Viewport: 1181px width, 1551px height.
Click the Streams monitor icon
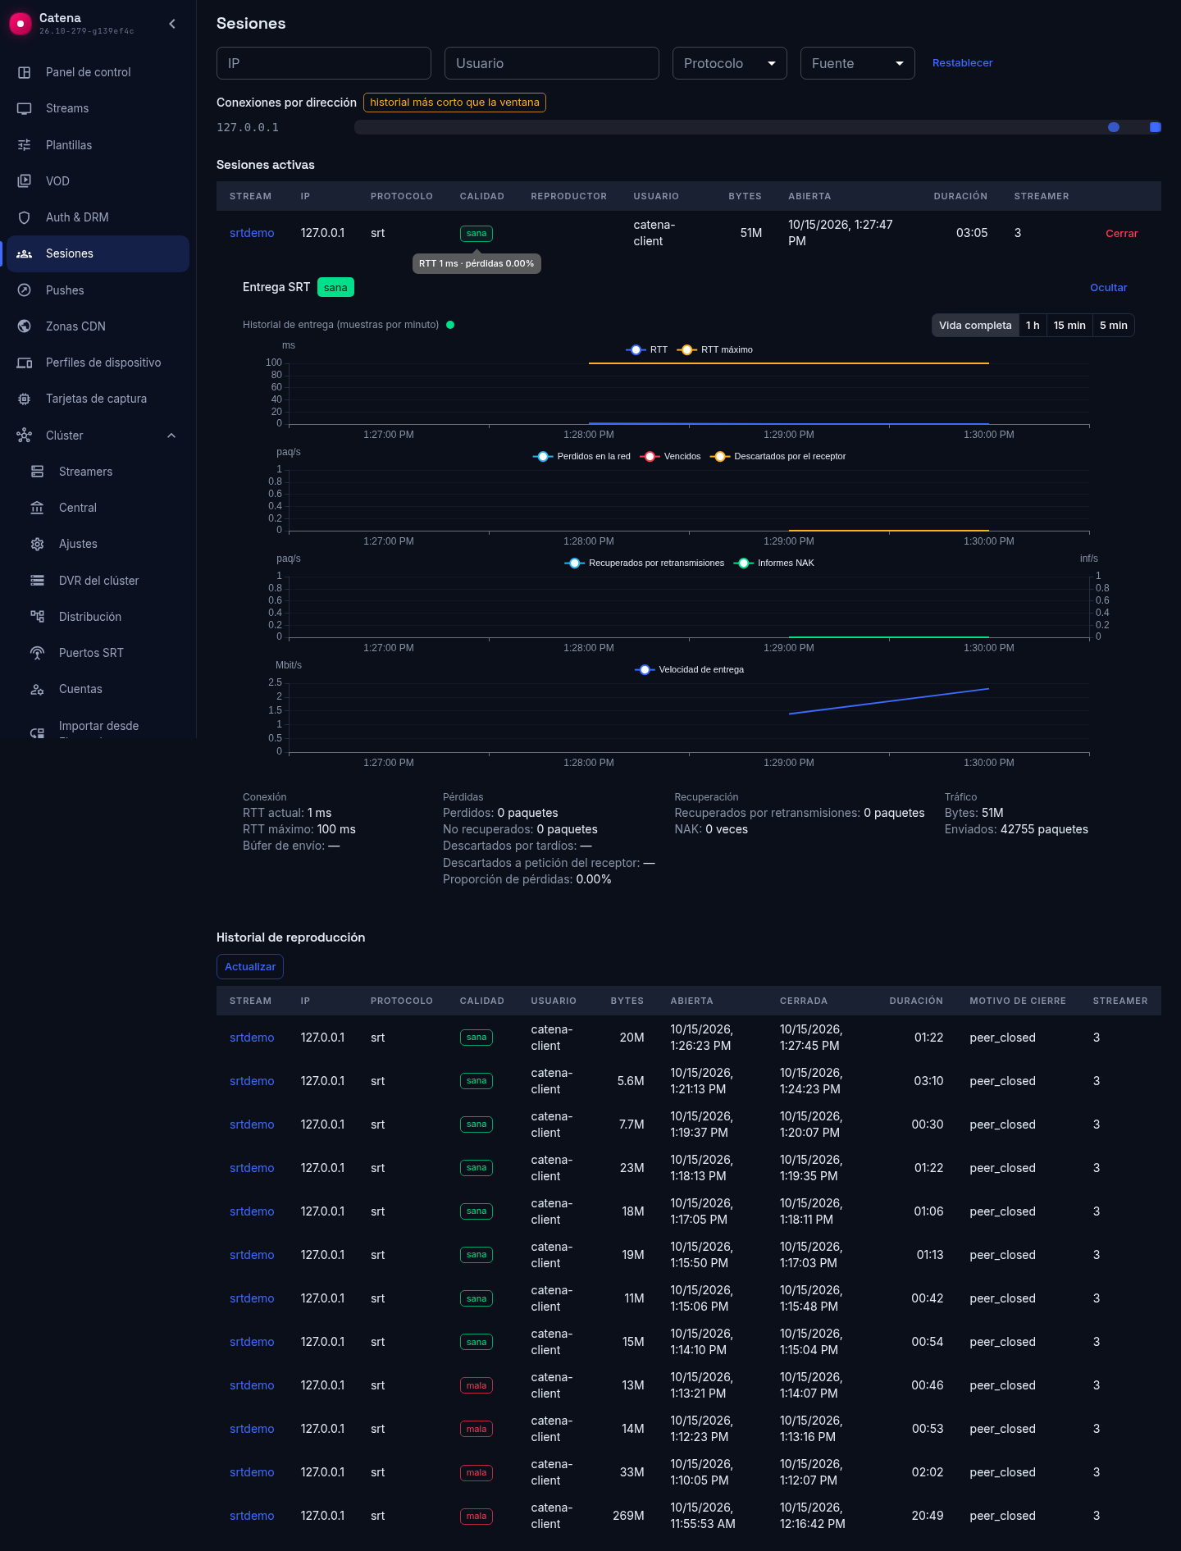coord(25,108)
